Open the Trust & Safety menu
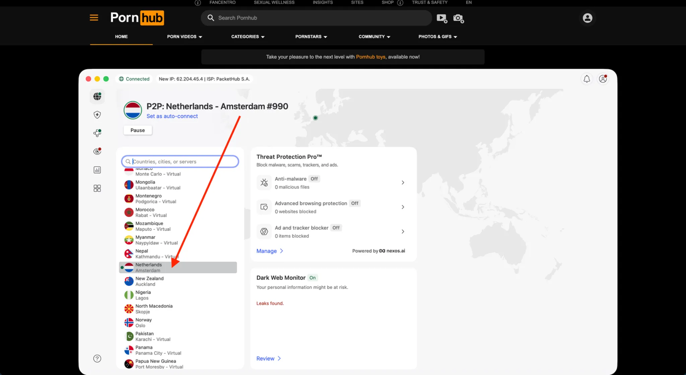This screenshot has width=686, height=375. pyautogui.click(x=430, y=2)
